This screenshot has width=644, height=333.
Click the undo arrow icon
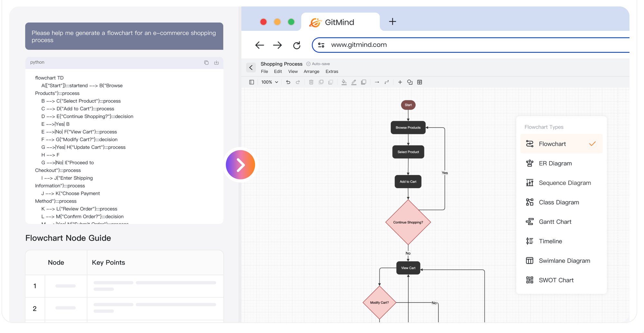click(x=288, y=82)
